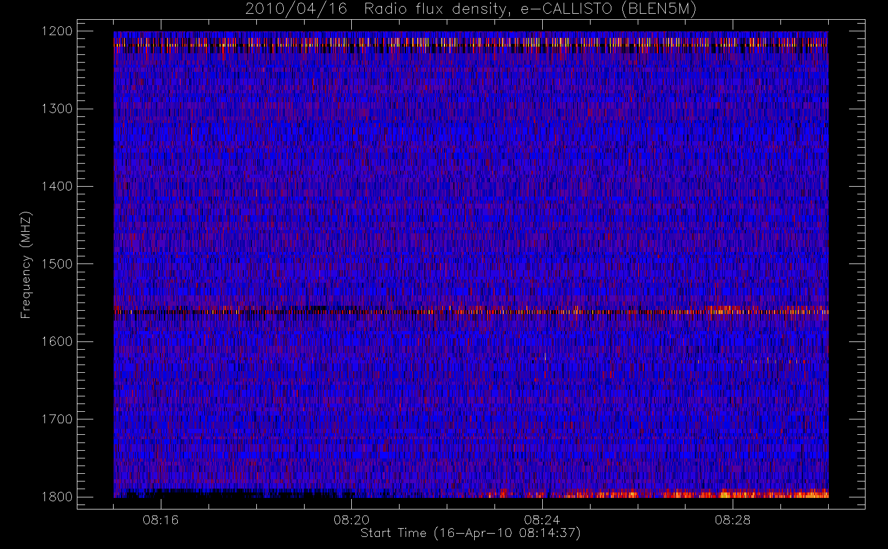This screenshot has height=549, width=888.
Task: Click the 08:20 time tick label
Action: click(x=351, y=520)
